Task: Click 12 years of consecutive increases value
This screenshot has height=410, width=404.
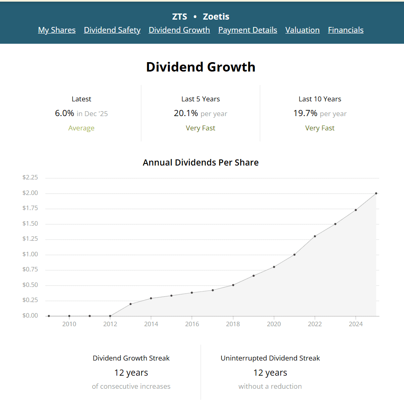Action: (x=131, y=373)
